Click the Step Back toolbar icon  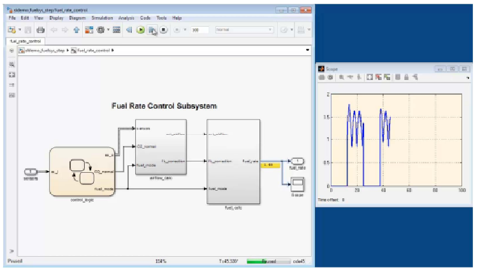(129, 30)
